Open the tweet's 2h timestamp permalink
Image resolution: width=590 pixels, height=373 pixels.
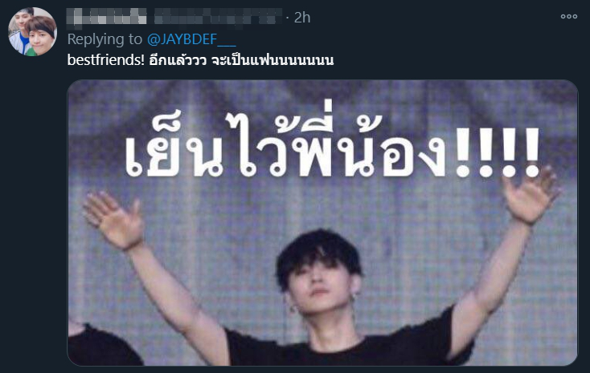302,18
